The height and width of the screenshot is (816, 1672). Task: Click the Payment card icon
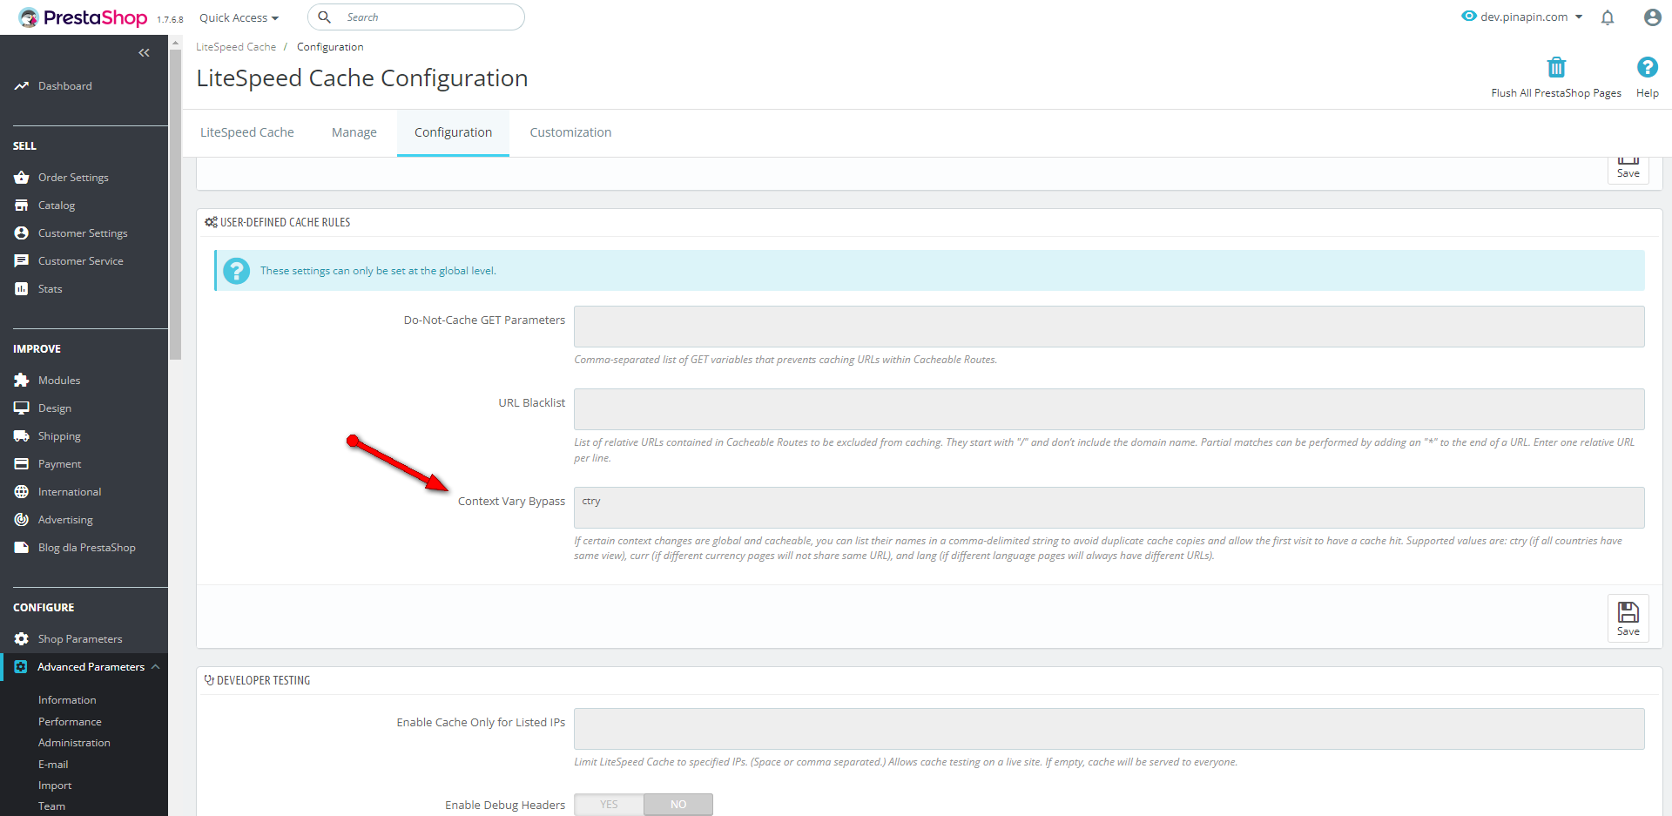tap(22, 464)
